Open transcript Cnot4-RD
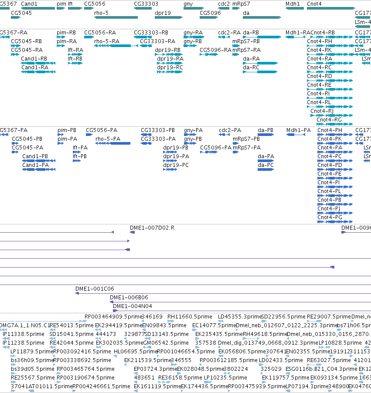371x393 pixels. point(320,76)
